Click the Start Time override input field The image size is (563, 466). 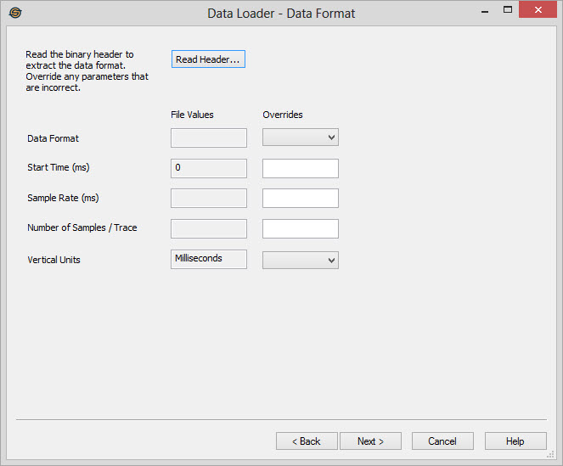click(x=301, y=168)
